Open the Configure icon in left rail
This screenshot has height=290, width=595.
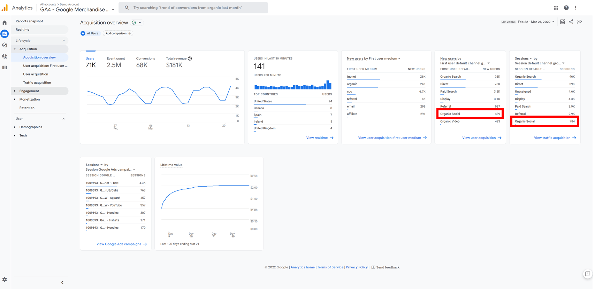(x=5, y=67)
